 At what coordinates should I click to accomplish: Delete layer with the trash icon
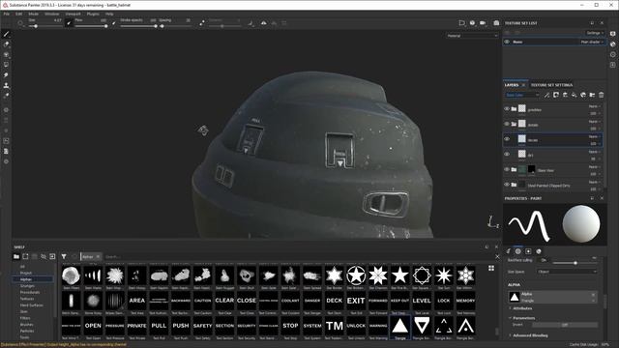[602, 95]
